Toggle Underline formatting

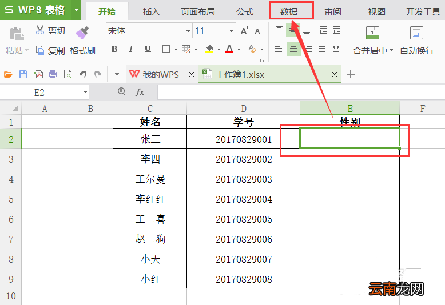pos(148,49)
